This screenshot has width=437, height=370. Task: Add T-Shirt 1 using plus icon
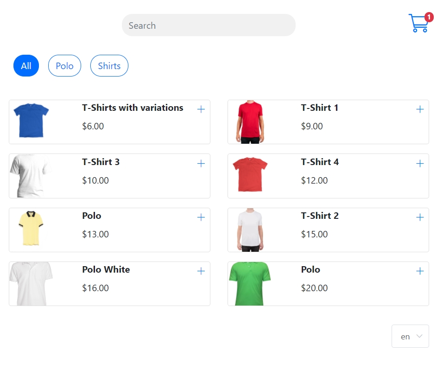[x=420, y=109]
